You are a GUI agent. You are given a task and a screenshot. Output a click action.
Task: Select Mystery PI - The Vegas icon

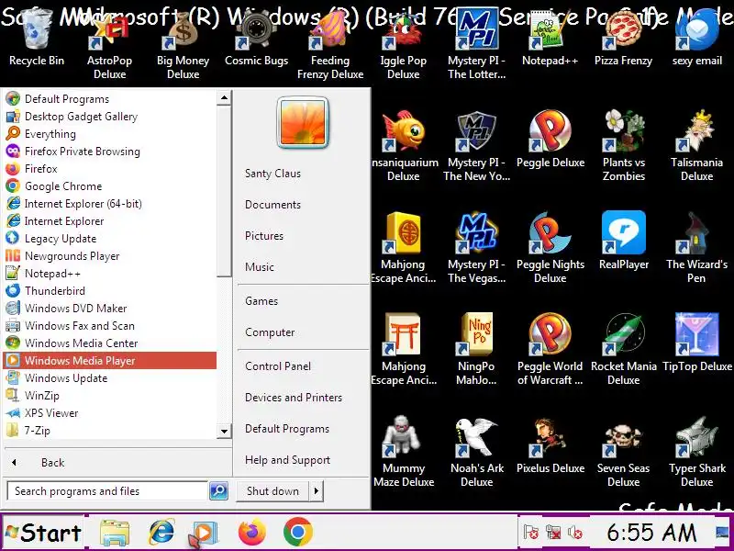tap(476, 248)
